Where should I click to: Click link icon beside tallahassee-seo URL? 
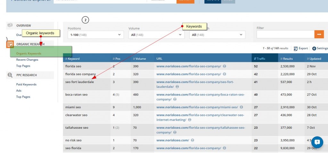click(x=175, y=132)
